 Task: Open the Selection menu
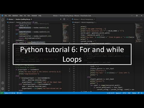click(15, 16)
